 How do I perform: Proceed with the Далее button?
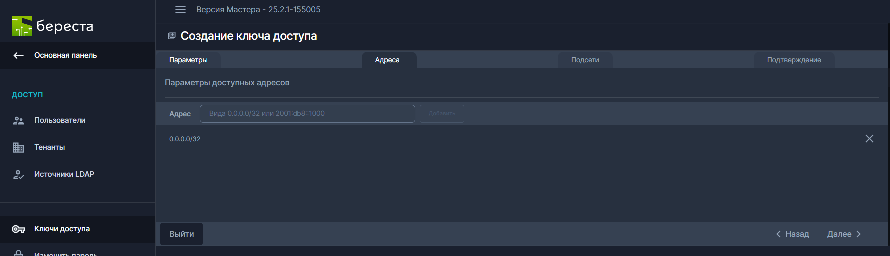click(844, 234)
